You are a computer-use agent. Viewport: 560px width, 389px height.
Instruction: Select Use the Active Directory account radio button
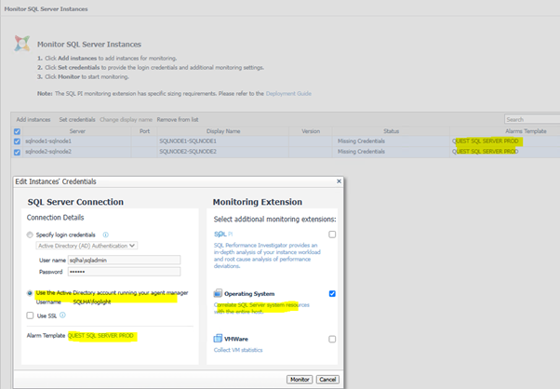[30, 293]
